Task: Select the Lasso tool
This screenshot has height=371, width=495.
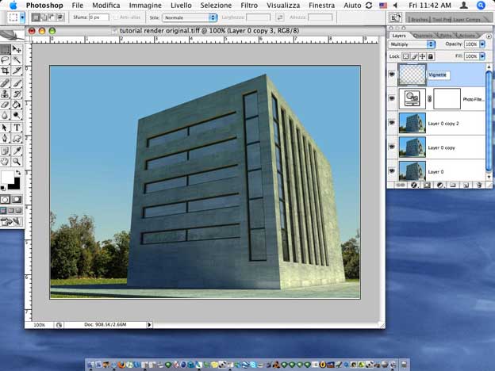Action: (x=6, y=59)
